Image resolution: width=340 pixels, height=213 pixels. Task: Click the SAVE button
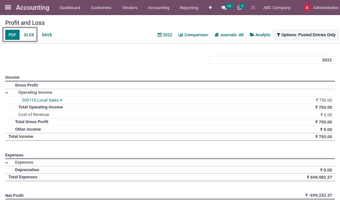click(47, 35)
